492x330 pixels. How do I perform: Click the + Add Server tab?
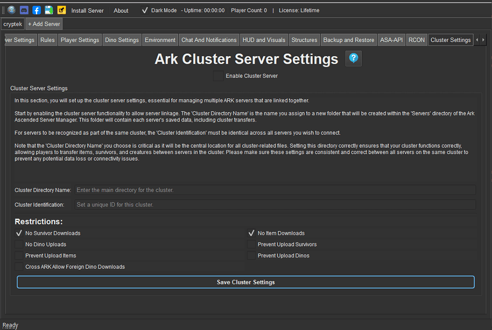(44, 24)
